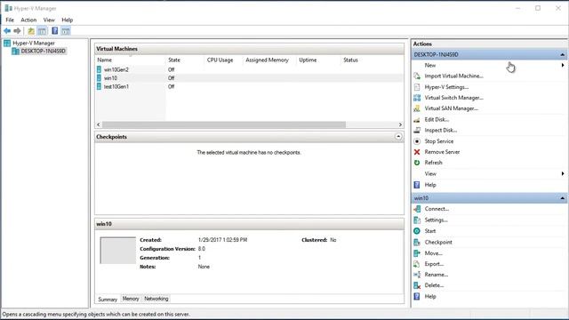Click Connect... action for win10

click(x=437, y=209)
